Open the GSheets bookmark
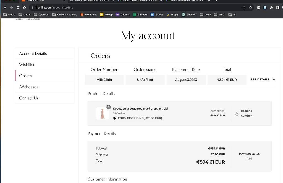The width and height of the screenshot is (283, 183). [x=140, y=14]
